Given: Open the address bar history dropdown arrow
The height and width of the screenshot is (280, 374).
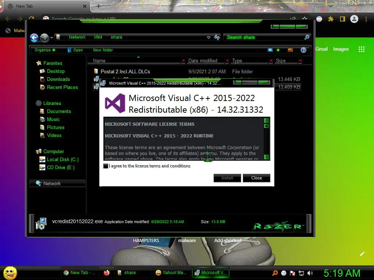Looking at the screenshot, I should coord(209,38).
